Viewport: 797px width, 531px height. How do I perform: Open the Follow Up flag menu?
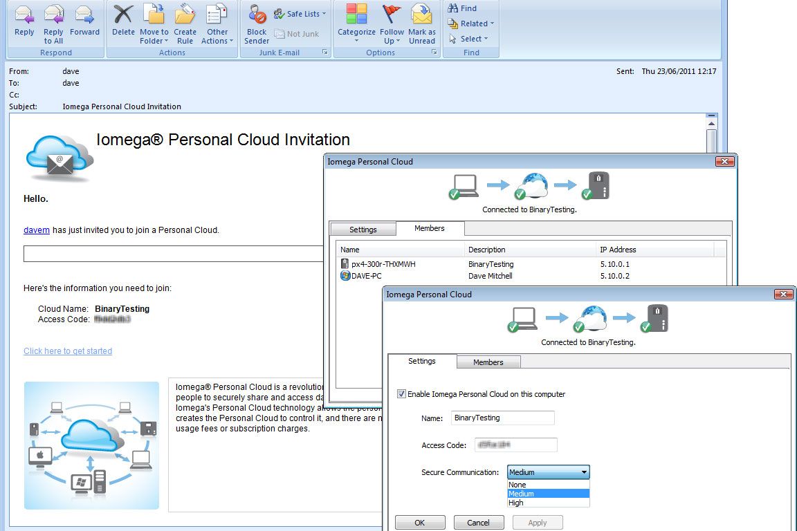[x=392, y=24]
